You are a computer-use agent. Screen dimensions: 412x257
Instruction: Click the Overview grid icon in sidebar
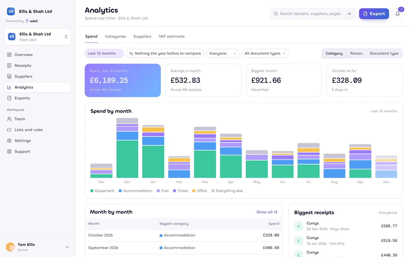coord(9,55)
